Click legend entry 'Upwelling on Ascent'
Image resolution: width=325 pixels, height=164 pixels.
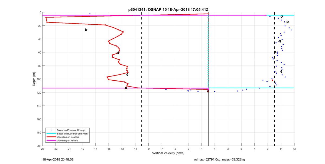coord(67,140)
